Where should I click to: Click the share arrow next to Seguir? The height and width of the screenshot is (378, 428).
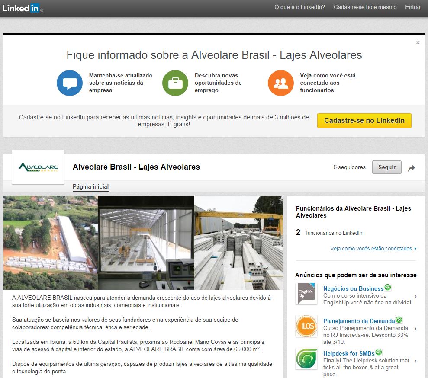(x=412, y=168)
